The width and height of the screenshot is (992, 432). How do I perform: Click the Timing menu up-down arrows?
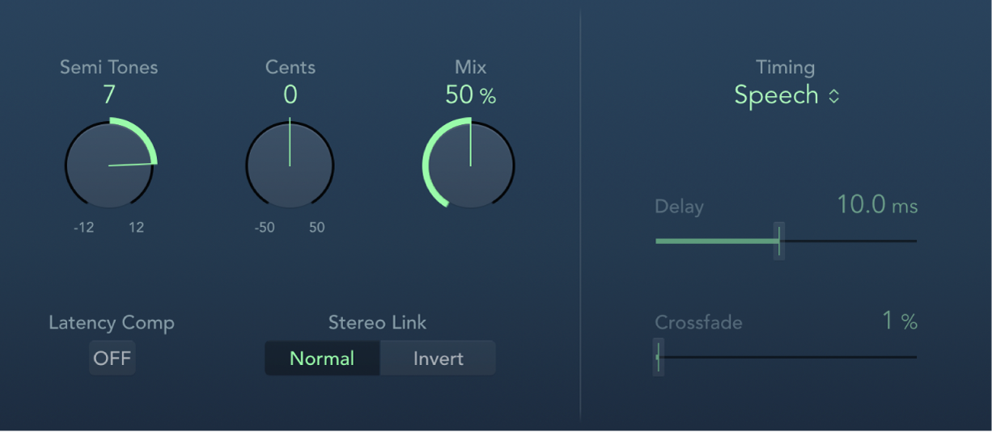click(833, 96)
